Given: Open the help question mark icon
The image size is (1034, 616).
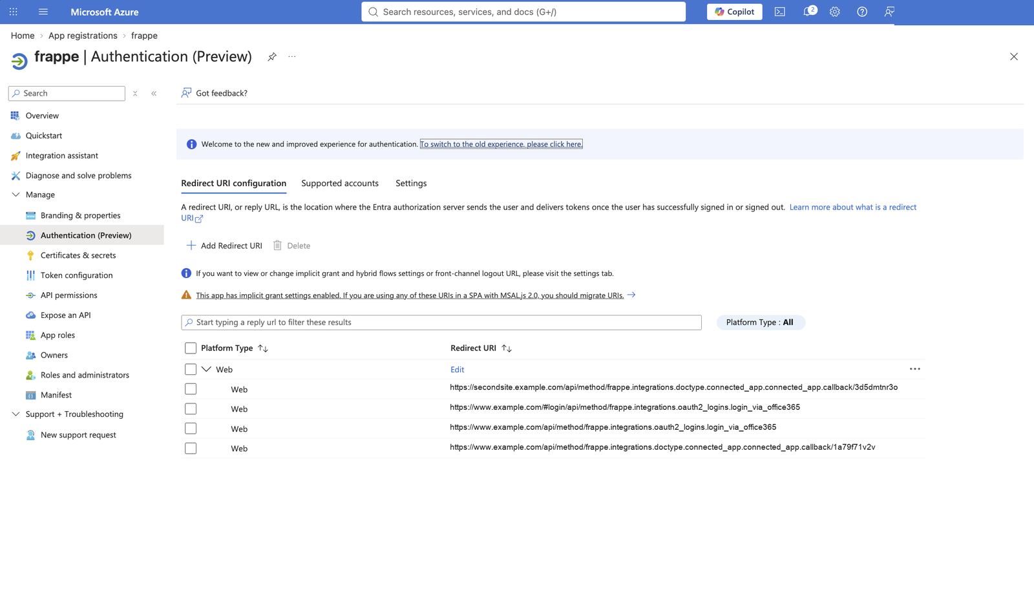Looking at the screenshot, I should click(x=862, y=12).
